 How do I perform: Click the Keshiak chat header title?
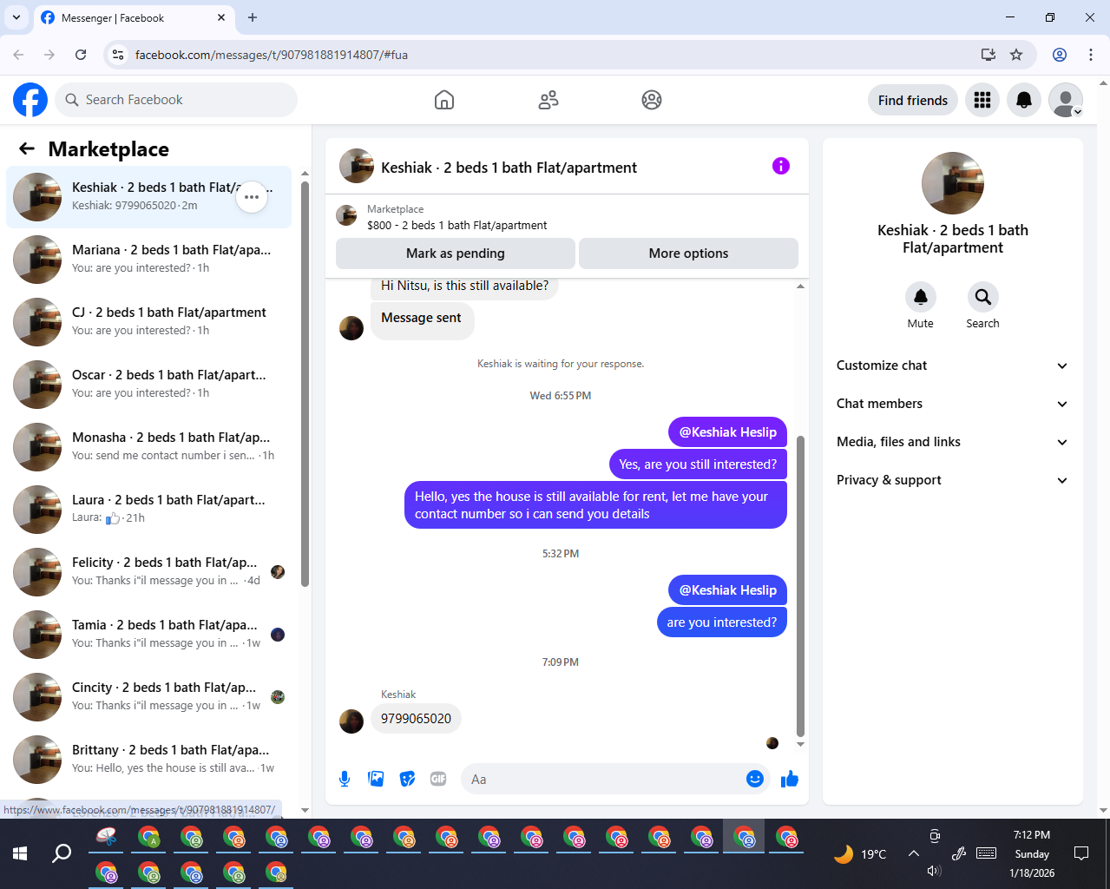pos(509,168)
